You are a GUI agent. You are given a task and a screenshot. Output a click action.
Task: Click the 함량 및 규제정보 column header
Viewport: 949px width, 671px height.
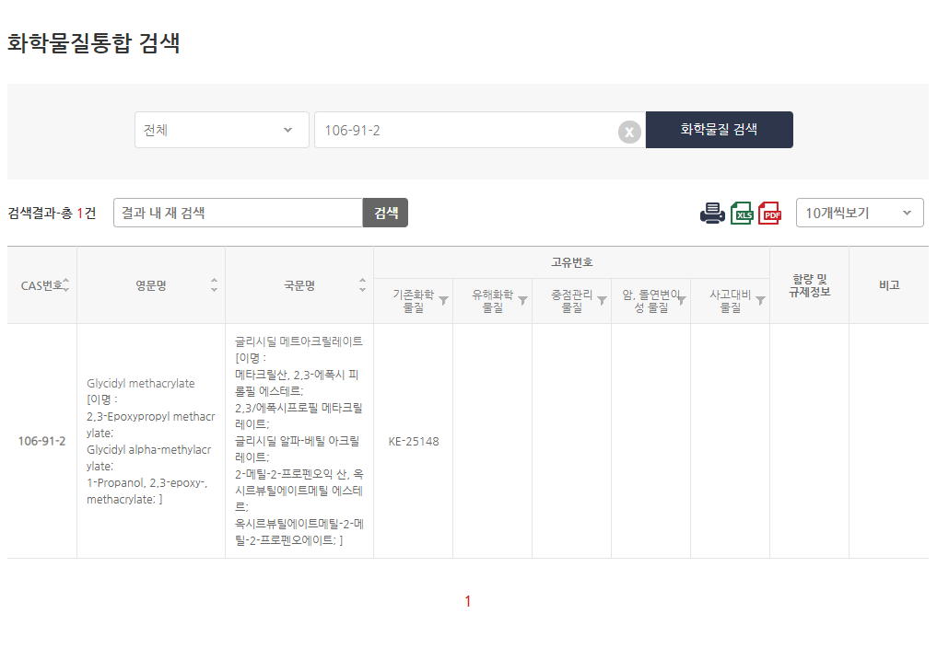point(809,285)
